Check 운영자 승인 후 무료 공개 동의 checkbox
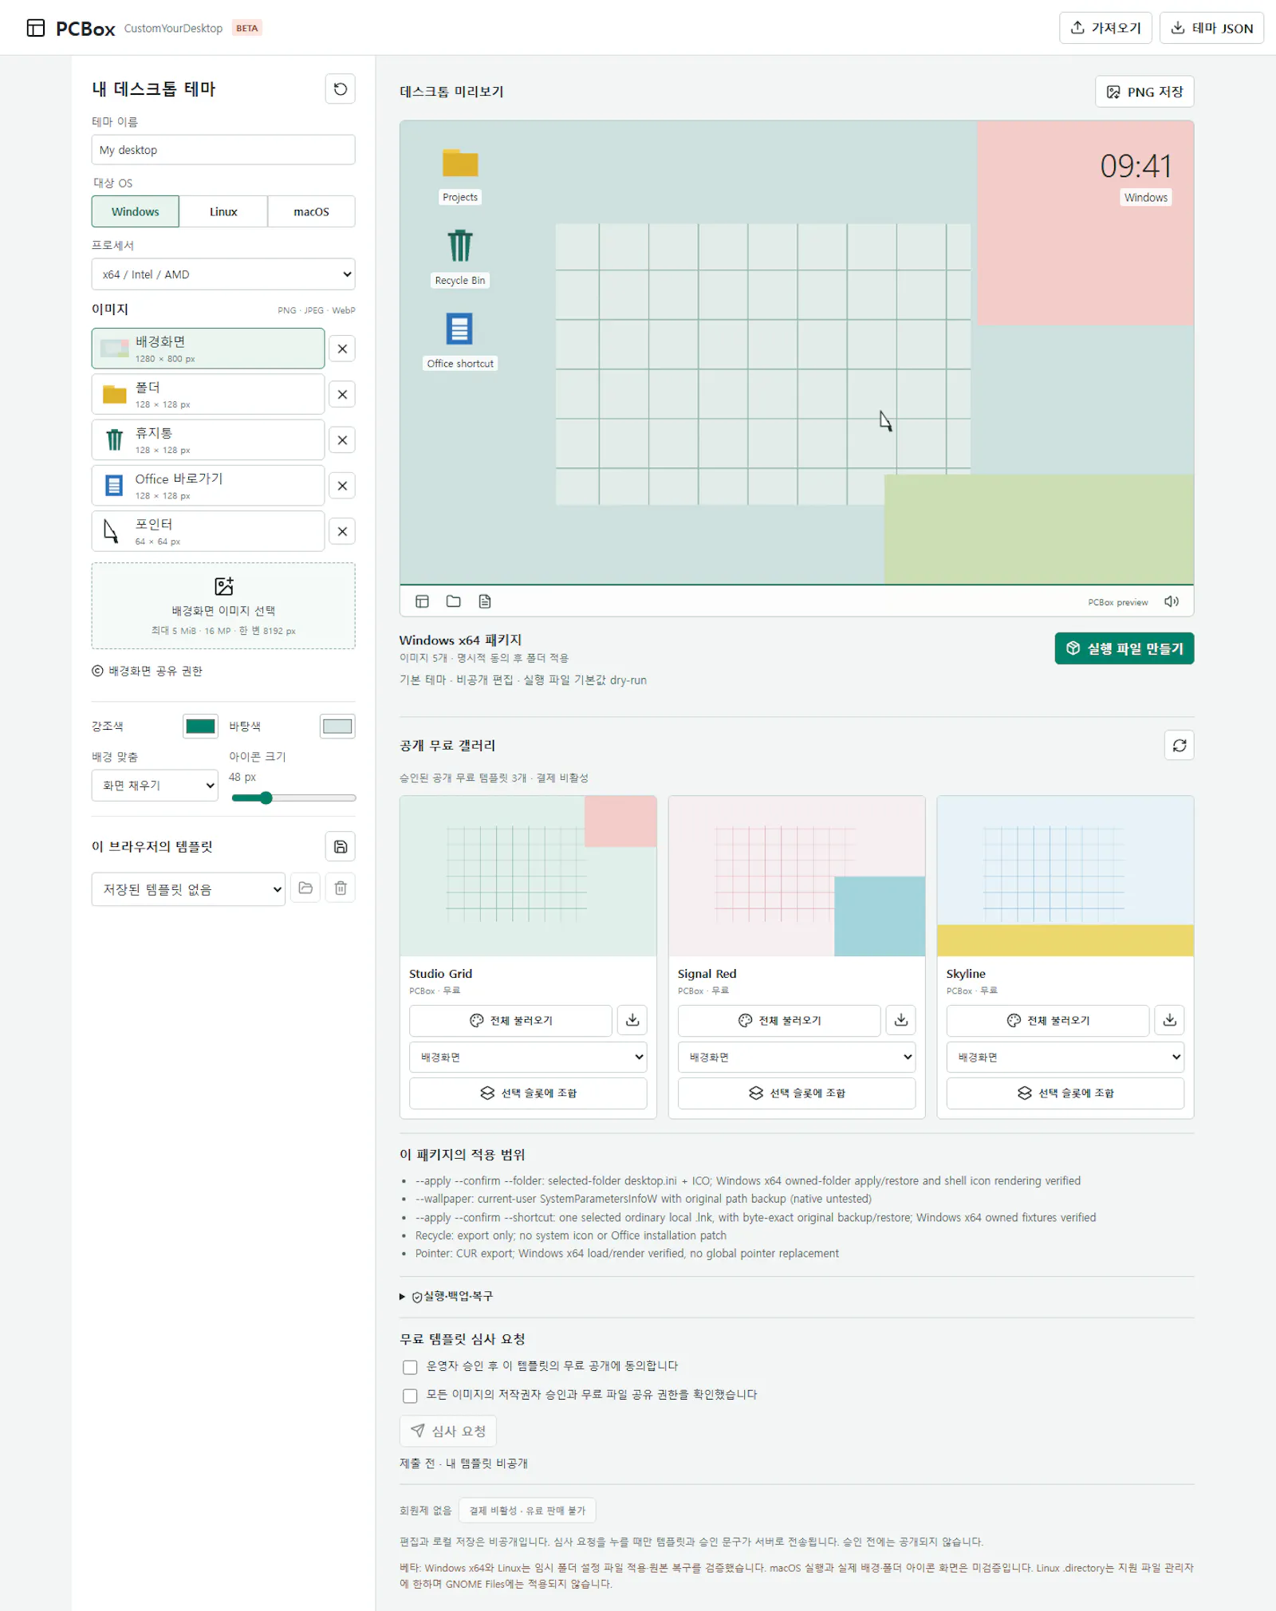The image size is (1276, 1611). pyautogui.click(x=410, y=1367)
